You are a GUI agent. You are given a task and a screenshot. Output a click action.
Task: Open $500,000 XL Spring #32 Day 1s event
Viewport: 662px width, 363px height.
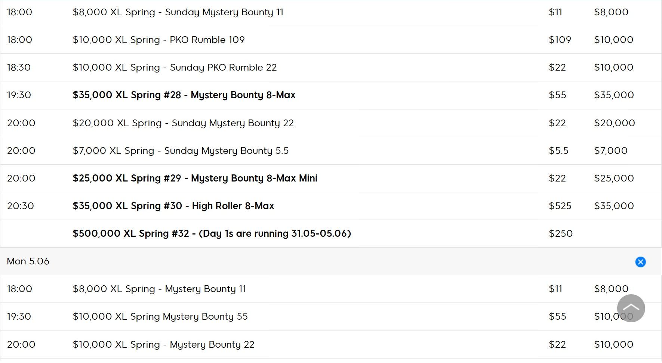pyautogui.click(x=212, y=234)
